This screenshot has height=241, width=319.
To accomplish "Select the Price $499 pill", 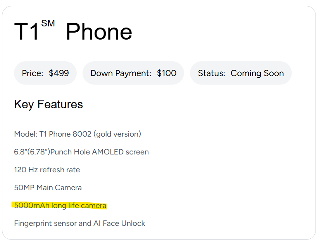I will pyautogui.click(x=45, y=73).
